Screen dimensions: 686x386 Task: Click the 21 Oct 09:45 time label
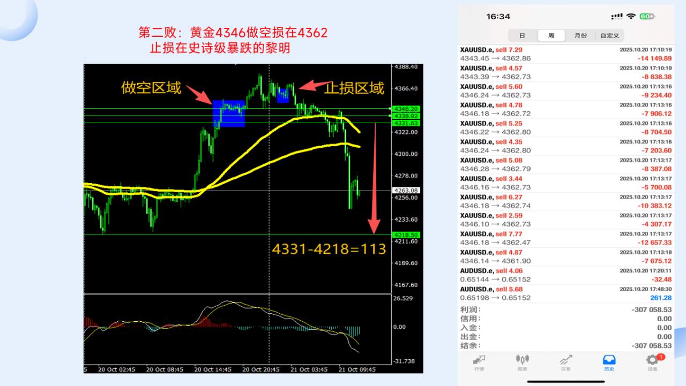click(x=357, y=369)
